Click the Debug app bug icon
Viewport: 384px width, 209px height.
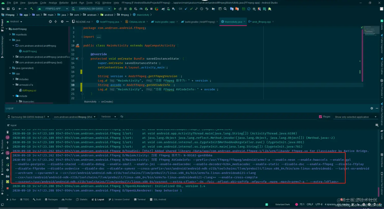131,9
